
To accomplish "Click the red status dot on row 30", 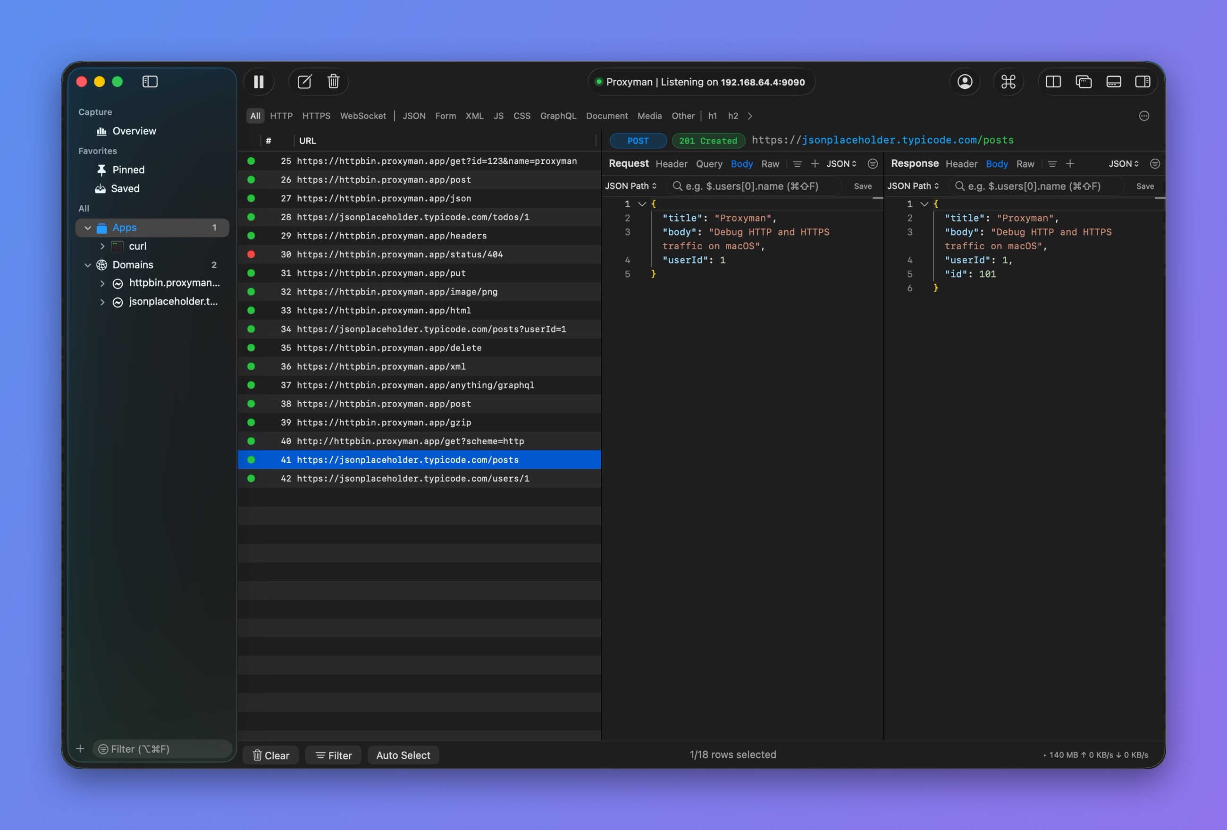I will 252,254.
